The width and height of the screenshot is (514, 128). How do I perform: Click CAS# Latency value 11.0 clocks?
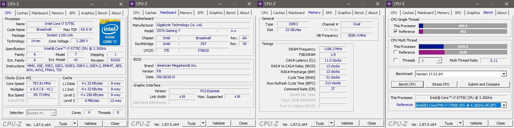coord(333,60)
